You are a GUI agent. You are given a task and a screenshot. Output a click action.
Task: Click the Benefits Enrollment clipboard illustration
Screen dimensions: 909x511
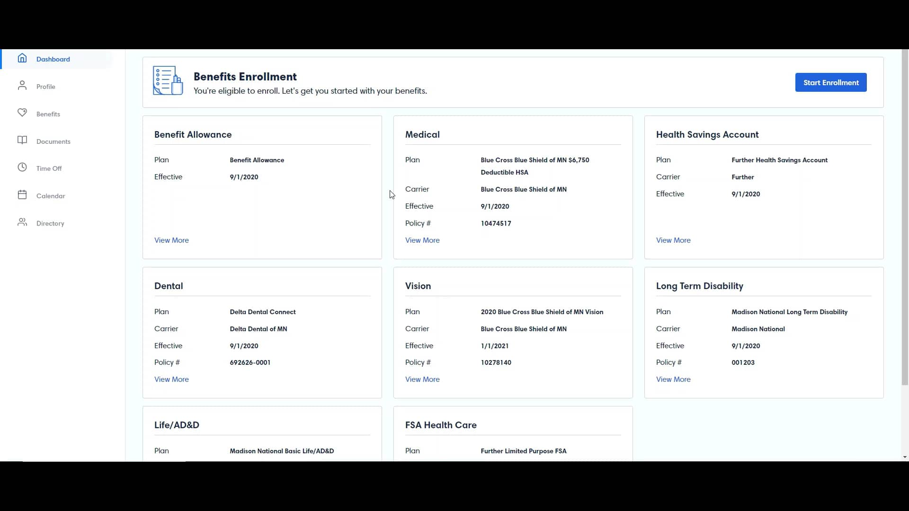(x=167, y=80)
